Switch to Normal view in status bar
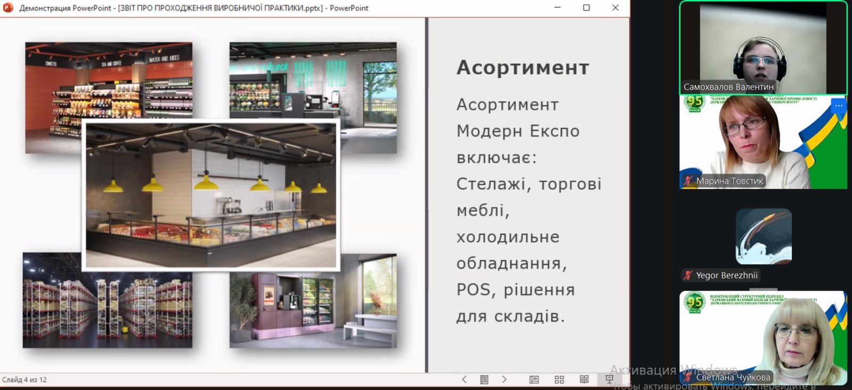This screenshot has height=390, width=852. click(534, 379)
